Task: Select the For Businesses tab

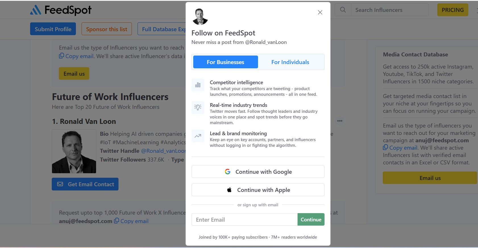Action: click(x=226, y=62)
